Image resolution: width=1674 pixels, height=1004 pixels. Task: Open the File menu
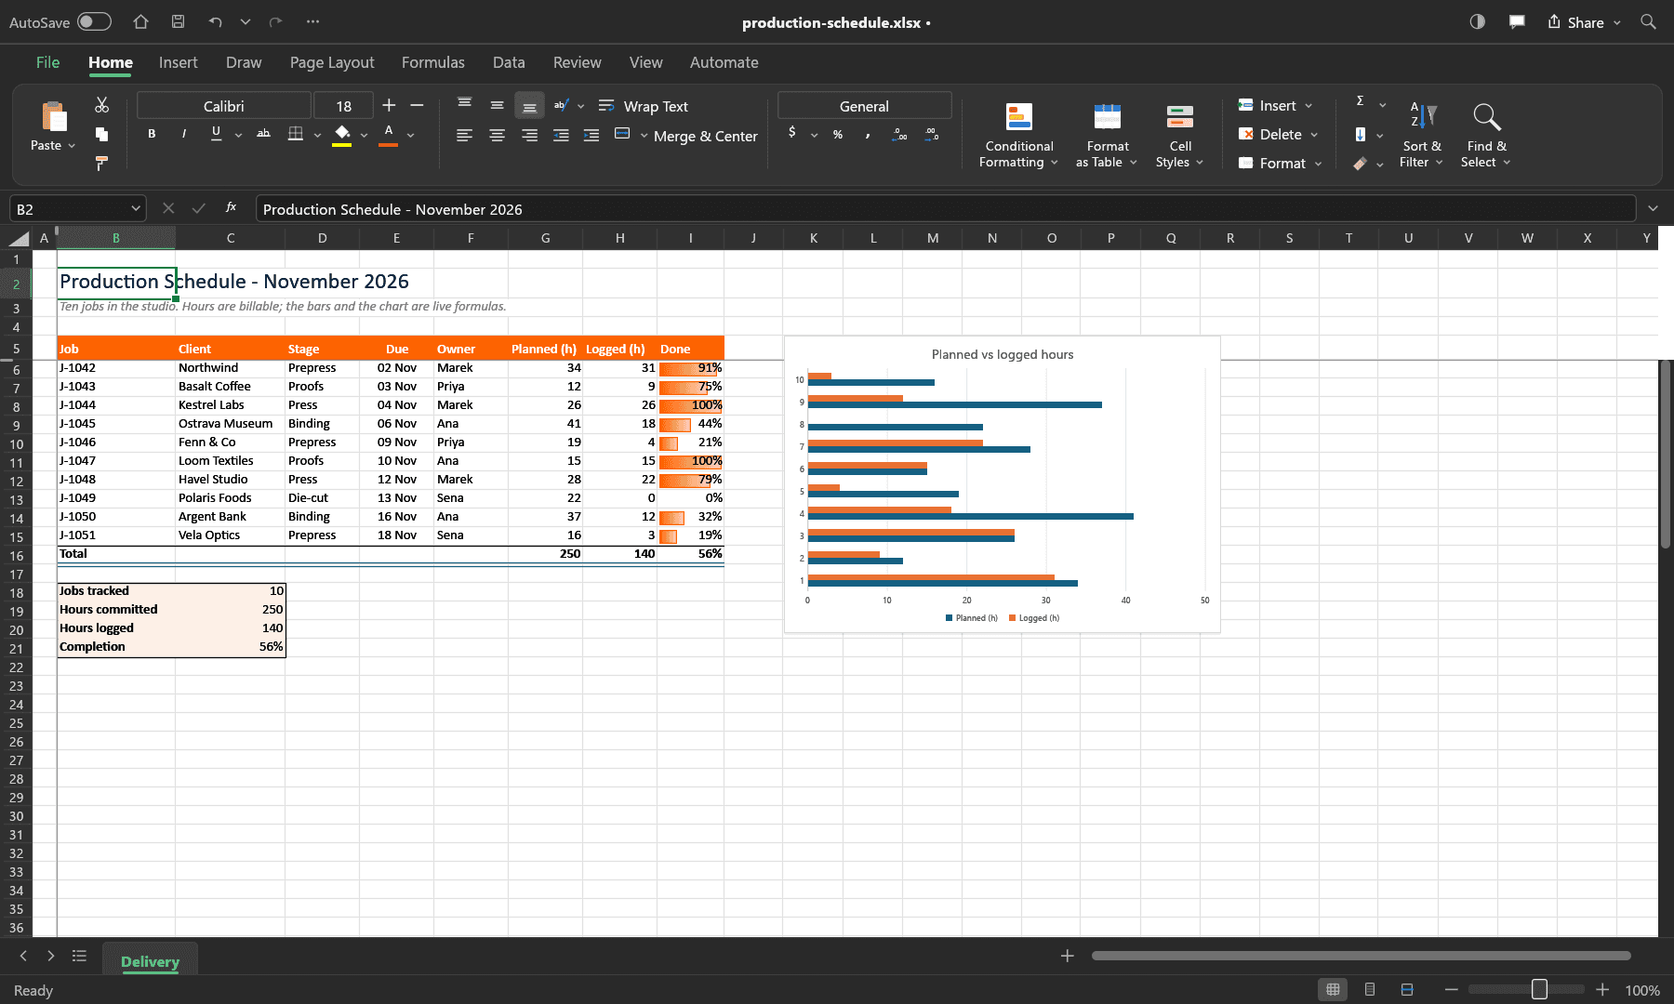47,62
